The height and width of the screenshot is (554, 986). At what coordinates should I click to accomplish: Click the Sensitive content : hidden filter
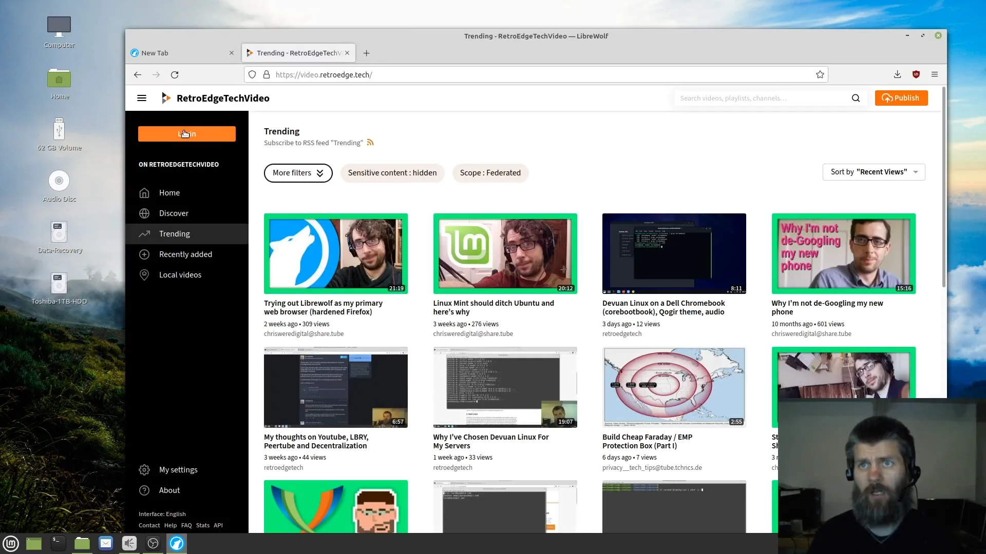tap(392, 173)
